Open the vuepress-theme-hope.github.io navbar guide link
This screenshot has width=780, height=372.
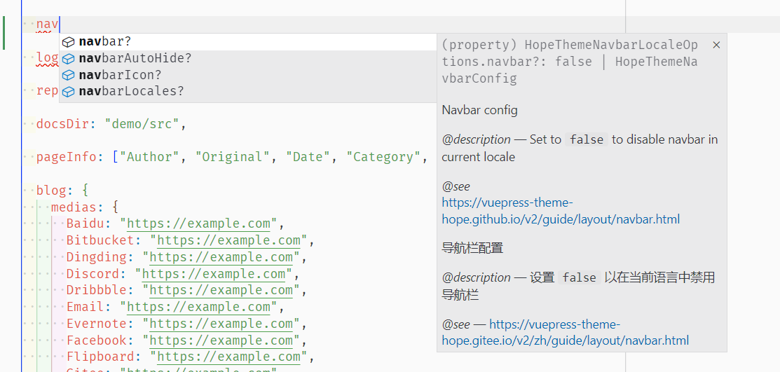[x=561, y=211]
